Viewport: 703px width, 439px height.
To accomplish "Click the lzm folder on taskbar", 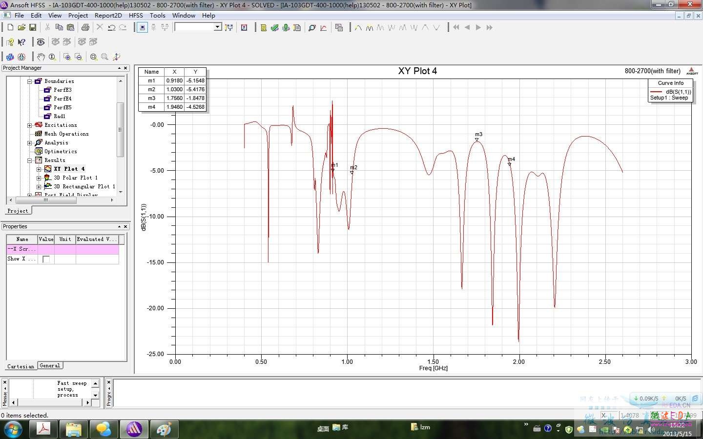I will click(x=420, y=427).
